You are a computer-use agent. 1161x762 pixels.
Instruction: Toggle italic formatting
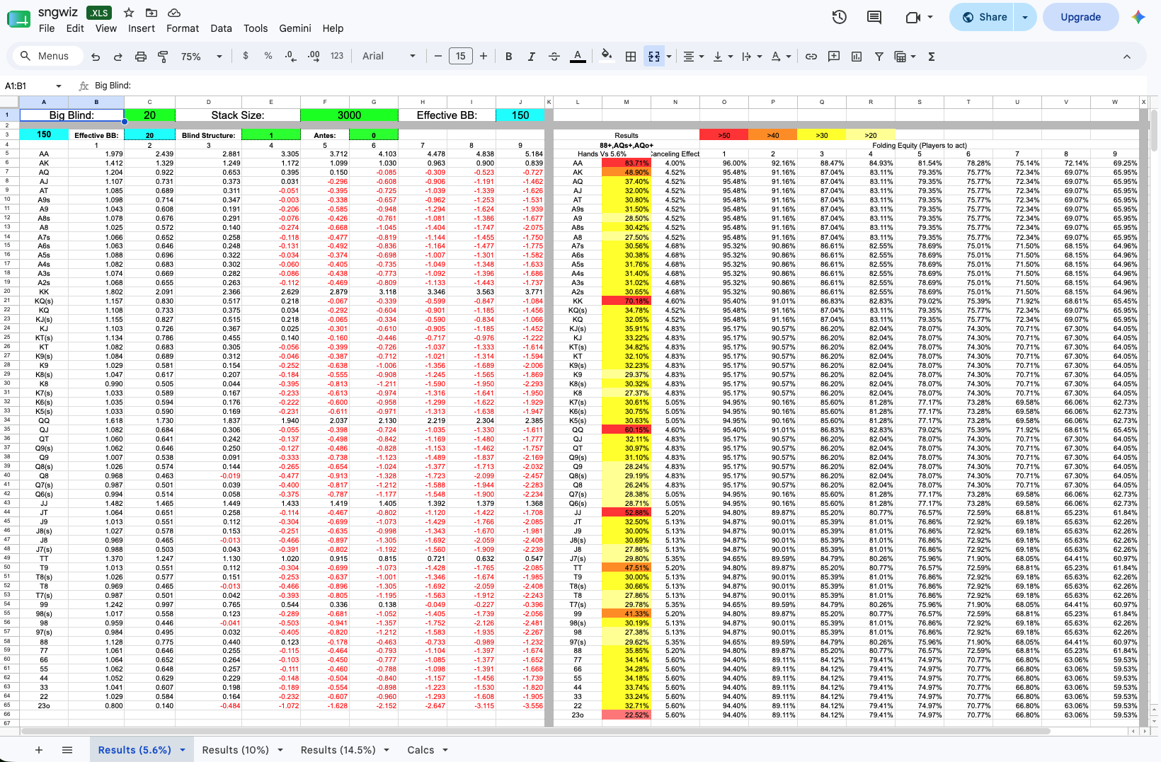click(531, 57)
